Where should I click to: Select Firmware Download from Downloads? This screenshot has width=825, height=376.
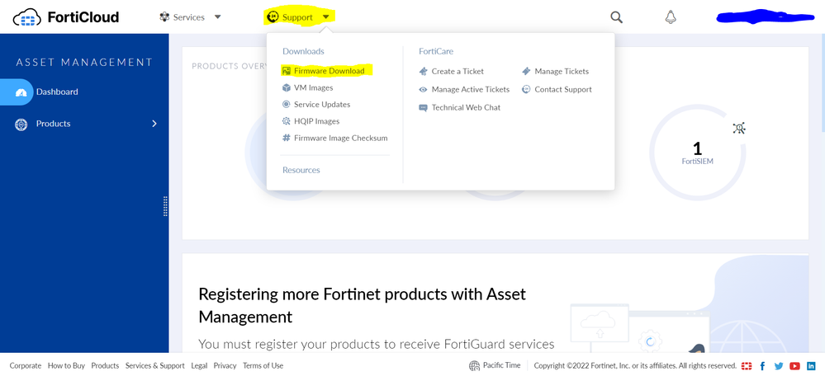click(x=329, y=71)
